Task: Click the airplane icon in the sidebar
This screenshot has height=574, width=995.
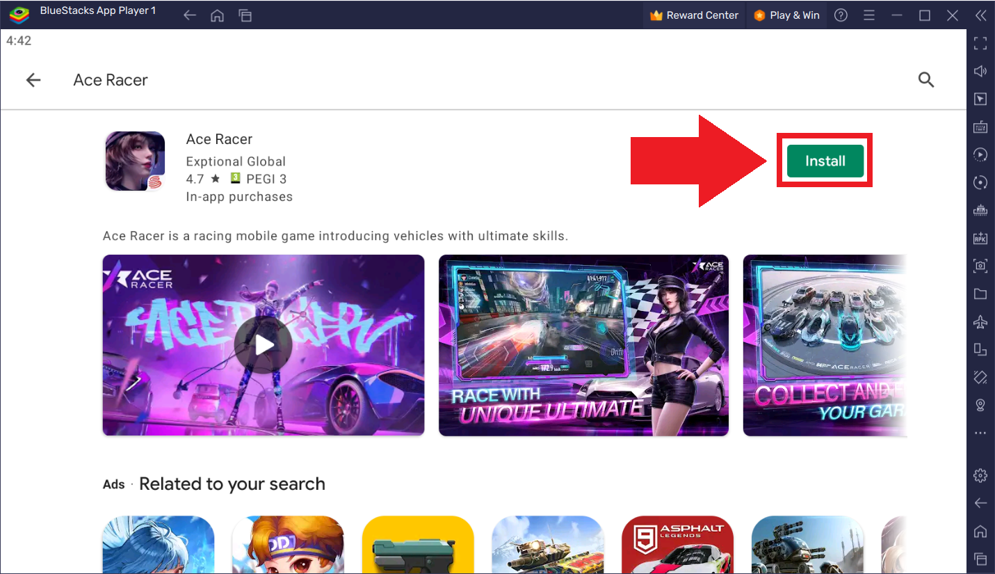Action: click(x=980, y=321)
